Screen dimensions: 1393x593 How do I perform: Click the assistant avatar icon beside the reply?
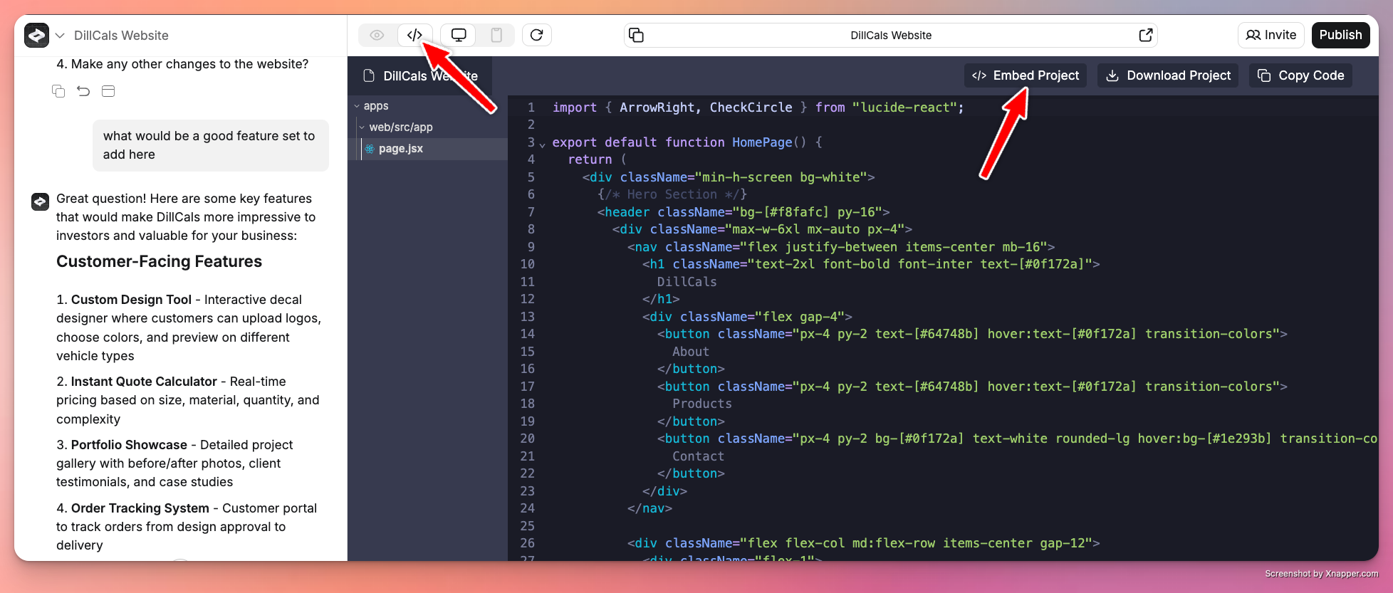(40, 201)
